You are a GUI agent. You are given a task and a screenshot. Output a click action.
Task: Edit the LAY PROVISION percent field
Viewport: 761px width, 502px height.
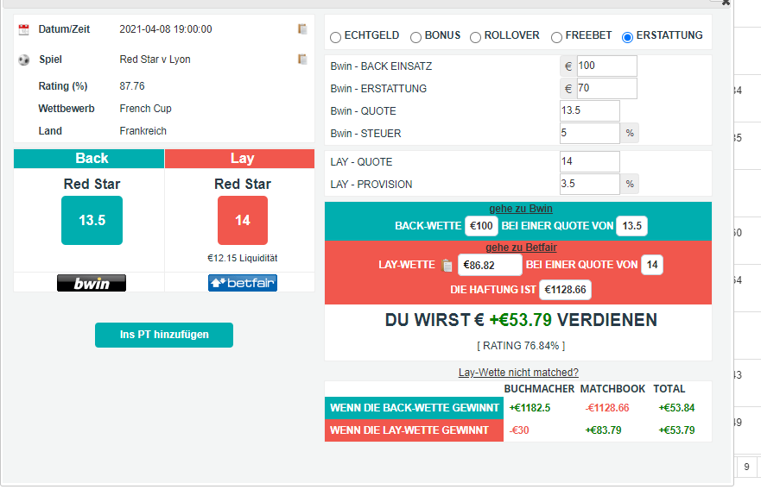[x=590, y=184]
